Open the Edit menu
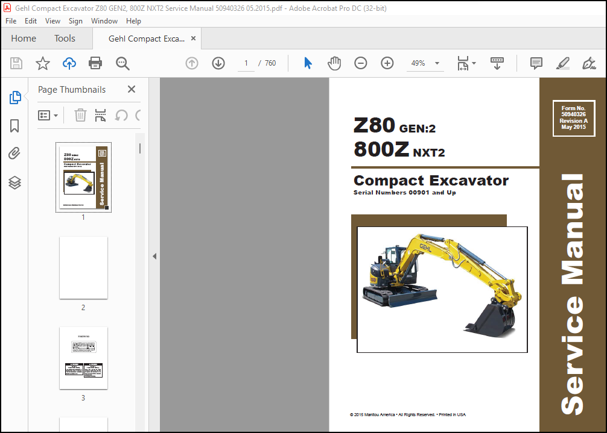 31,21
